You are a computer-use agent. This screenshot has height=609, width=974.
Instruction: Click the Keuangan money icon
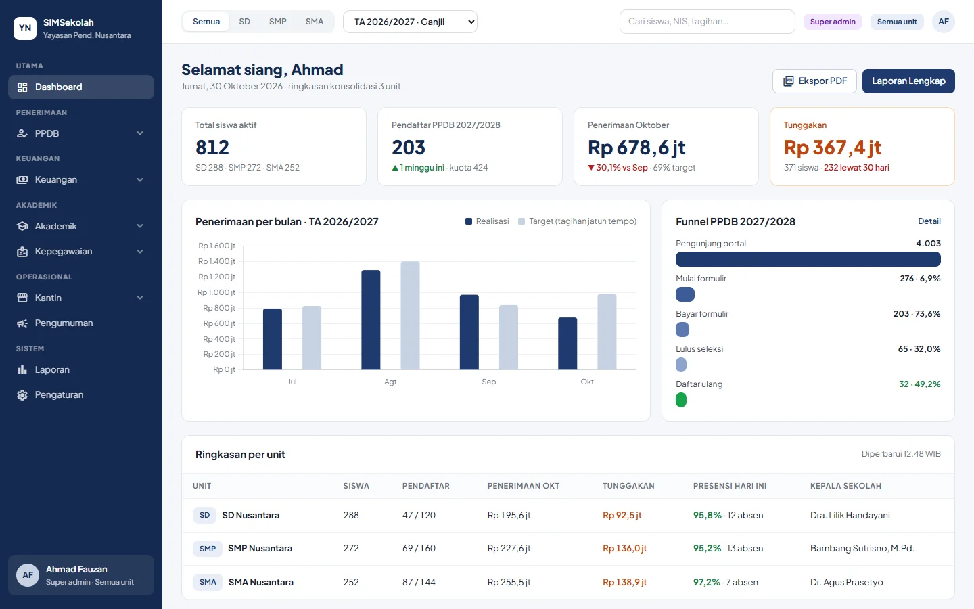coord(22,180)
